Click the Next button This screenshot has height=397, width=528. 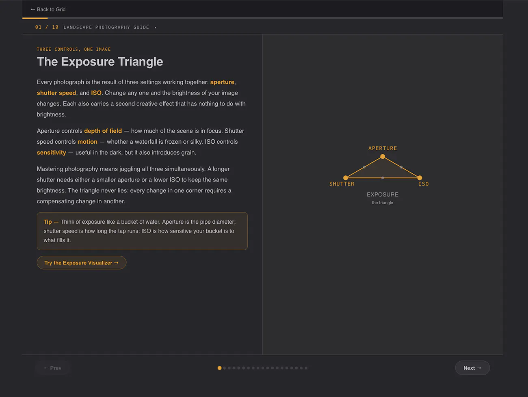coord(472,368)
